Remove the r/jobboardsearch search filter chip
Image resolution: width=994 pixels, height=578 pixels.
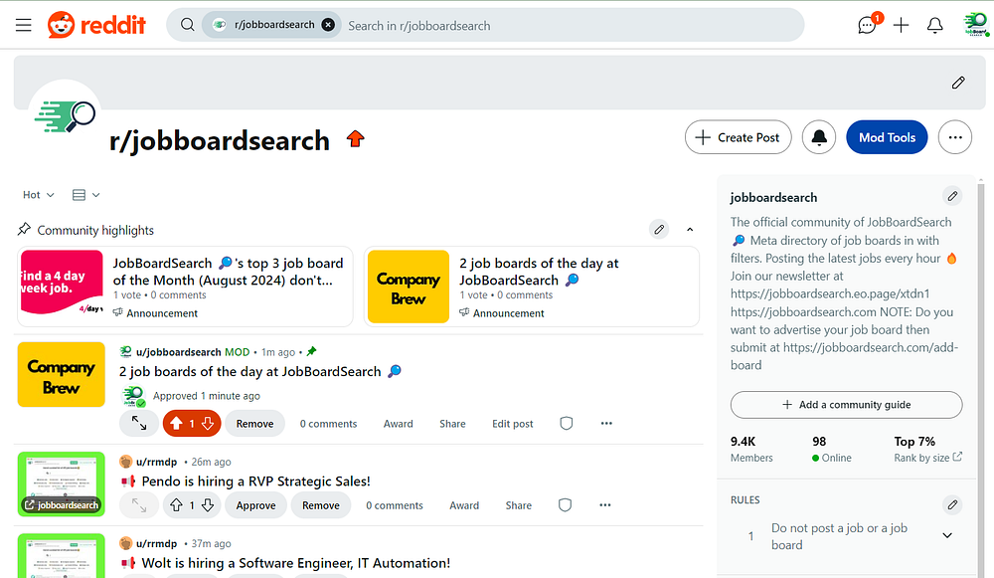328,25
